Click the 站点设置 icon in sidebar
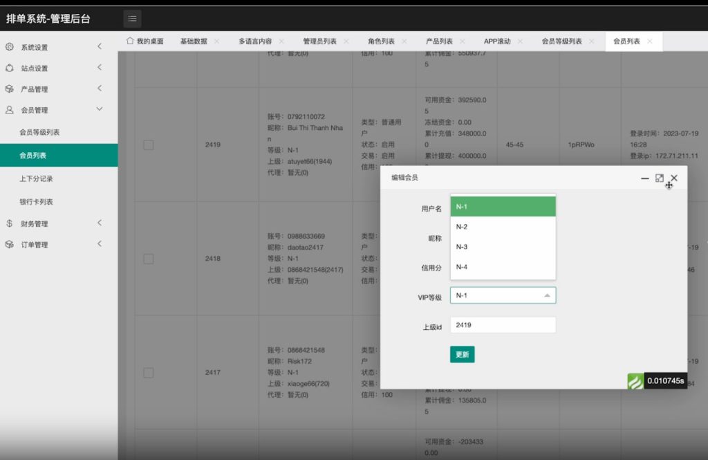This screenshot has height=460, width=708. point(10,68)
